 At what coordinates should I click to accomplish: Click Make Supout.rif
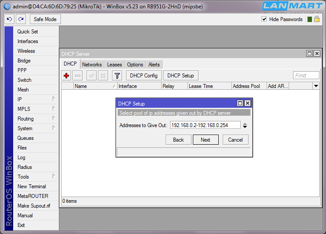[x=36, y=206]
